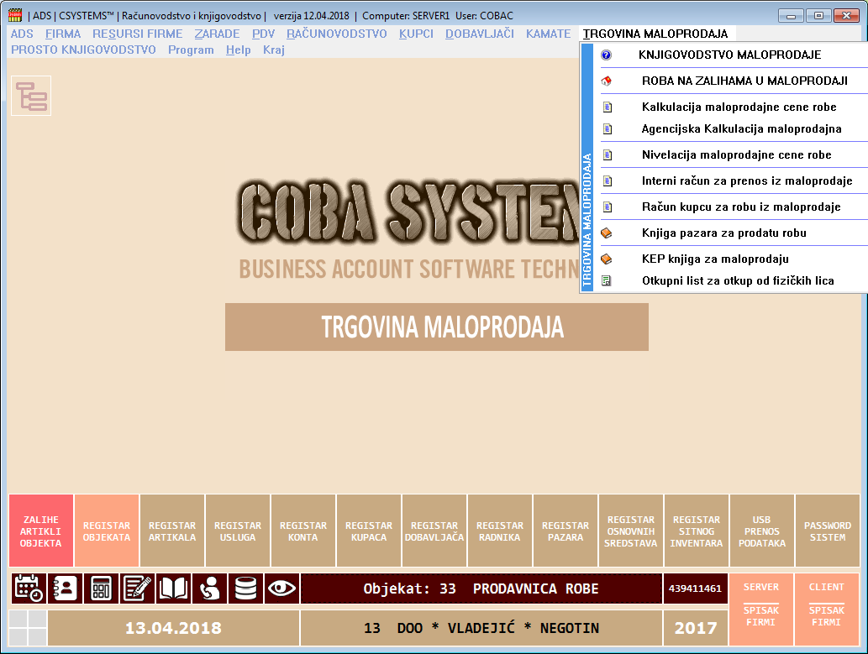
Task: Open the ZARADE menu
Action: point(217,34)
